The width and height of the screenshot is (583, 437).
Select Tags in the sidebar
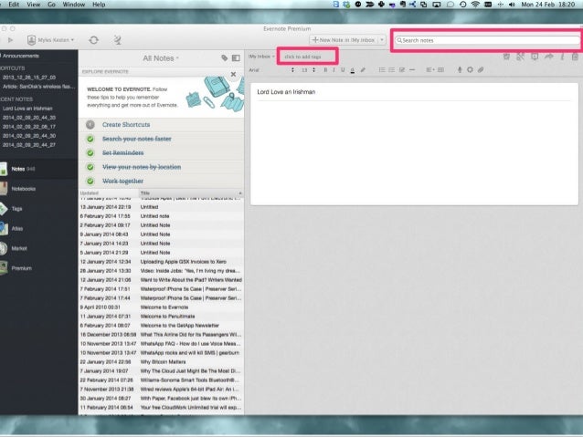click(38, 209)
